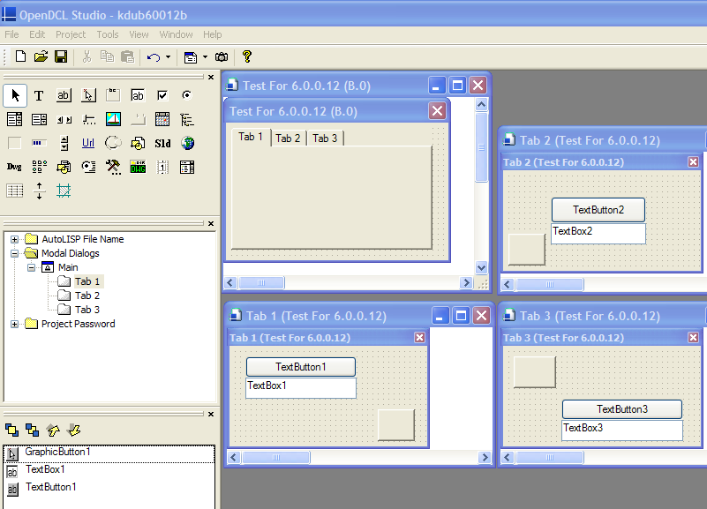
Task: Select the Check Box control tool
Action: 162,95
